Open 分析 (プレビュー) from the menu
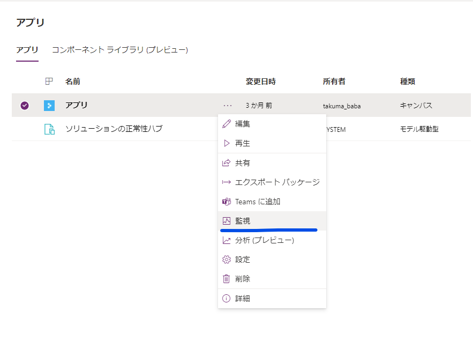Viewport: 473px width, 341px height. (272, 240)
